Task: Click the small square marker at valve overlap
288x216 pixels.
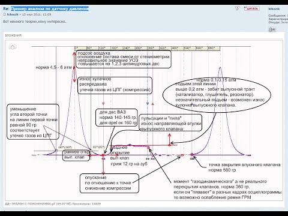Action: [148, 148]
